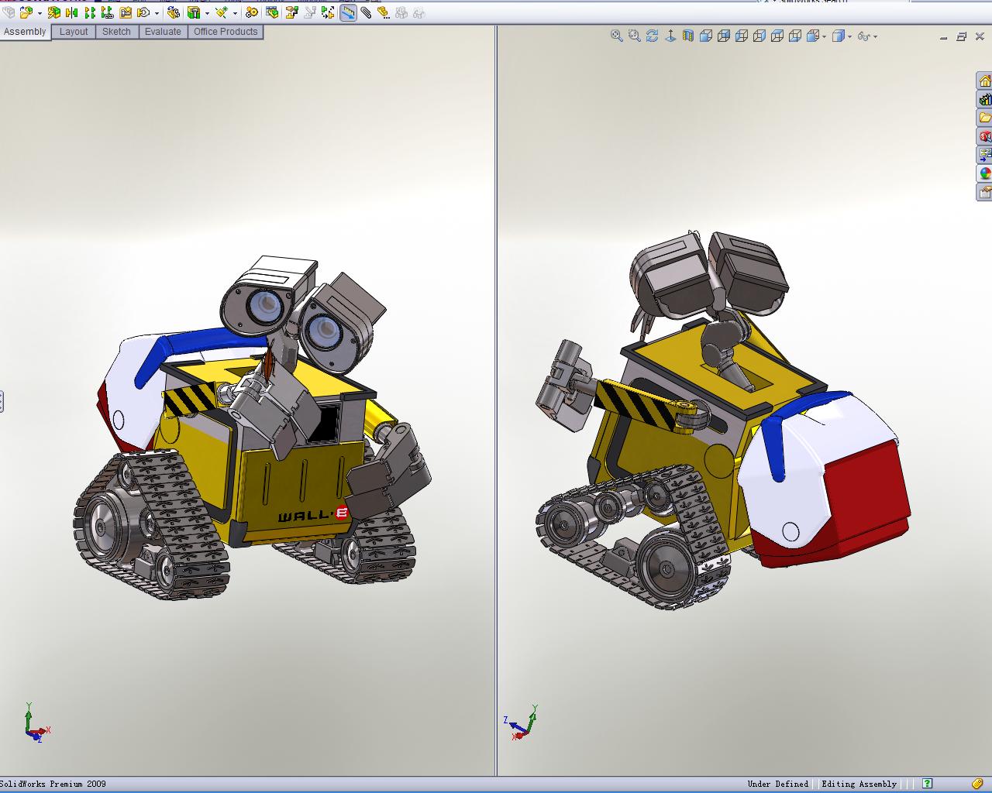Screen dimensions: 992x793
Task: Expand the New Motion Study dropdown
Action: pyautogui.click(x=235, y=13)
